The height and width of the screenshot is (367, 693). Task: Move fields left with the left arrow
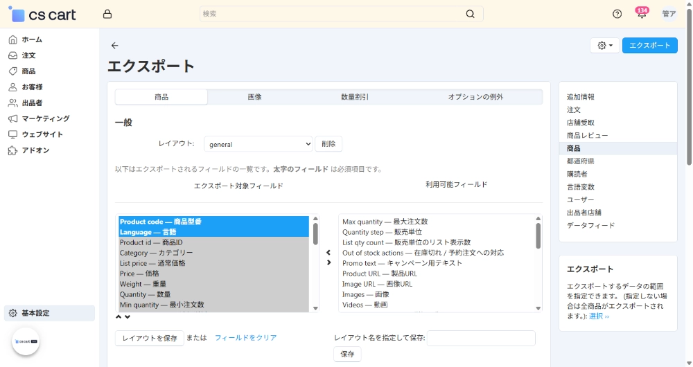(328, 253)
